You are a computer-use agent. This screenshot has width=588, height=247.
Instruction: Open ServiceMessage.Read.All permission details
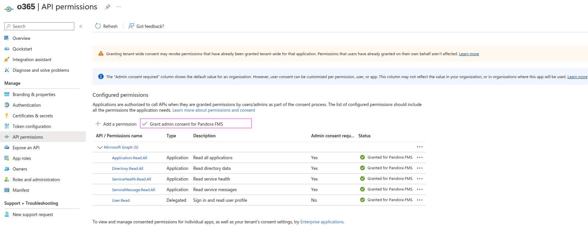[x=134, y=190]
